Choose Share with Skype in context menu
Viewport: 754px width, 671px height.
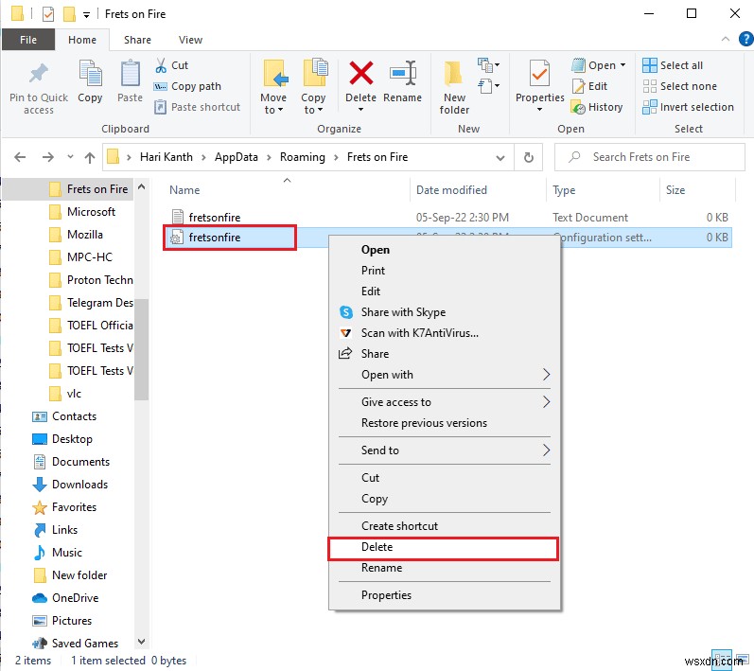[403, 312]
